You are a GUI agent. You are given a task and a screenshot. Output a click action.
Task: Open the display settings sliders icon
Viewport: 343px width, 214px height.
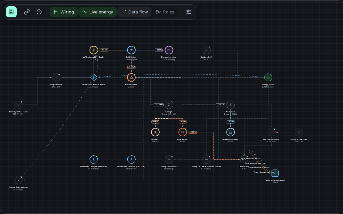(189, 12)
